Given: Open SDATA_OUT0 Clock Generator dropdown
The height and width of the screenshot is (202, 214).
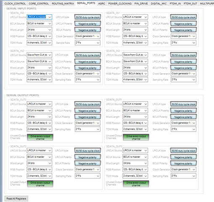Looking at the screenshot, I should [x=87, y=123].
